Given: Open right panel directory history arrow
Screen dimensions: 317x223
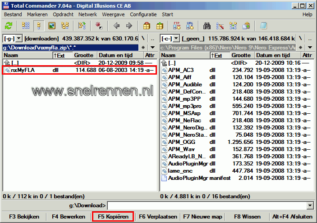Looking at the screenshot, I should tap(310, 48).
